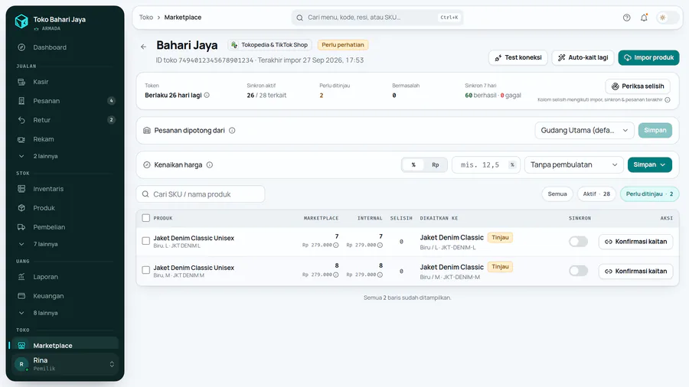Click the Tinjau badge on Biru / M
The height and width of the screenshot is (387, 689).
coord(500,267)
